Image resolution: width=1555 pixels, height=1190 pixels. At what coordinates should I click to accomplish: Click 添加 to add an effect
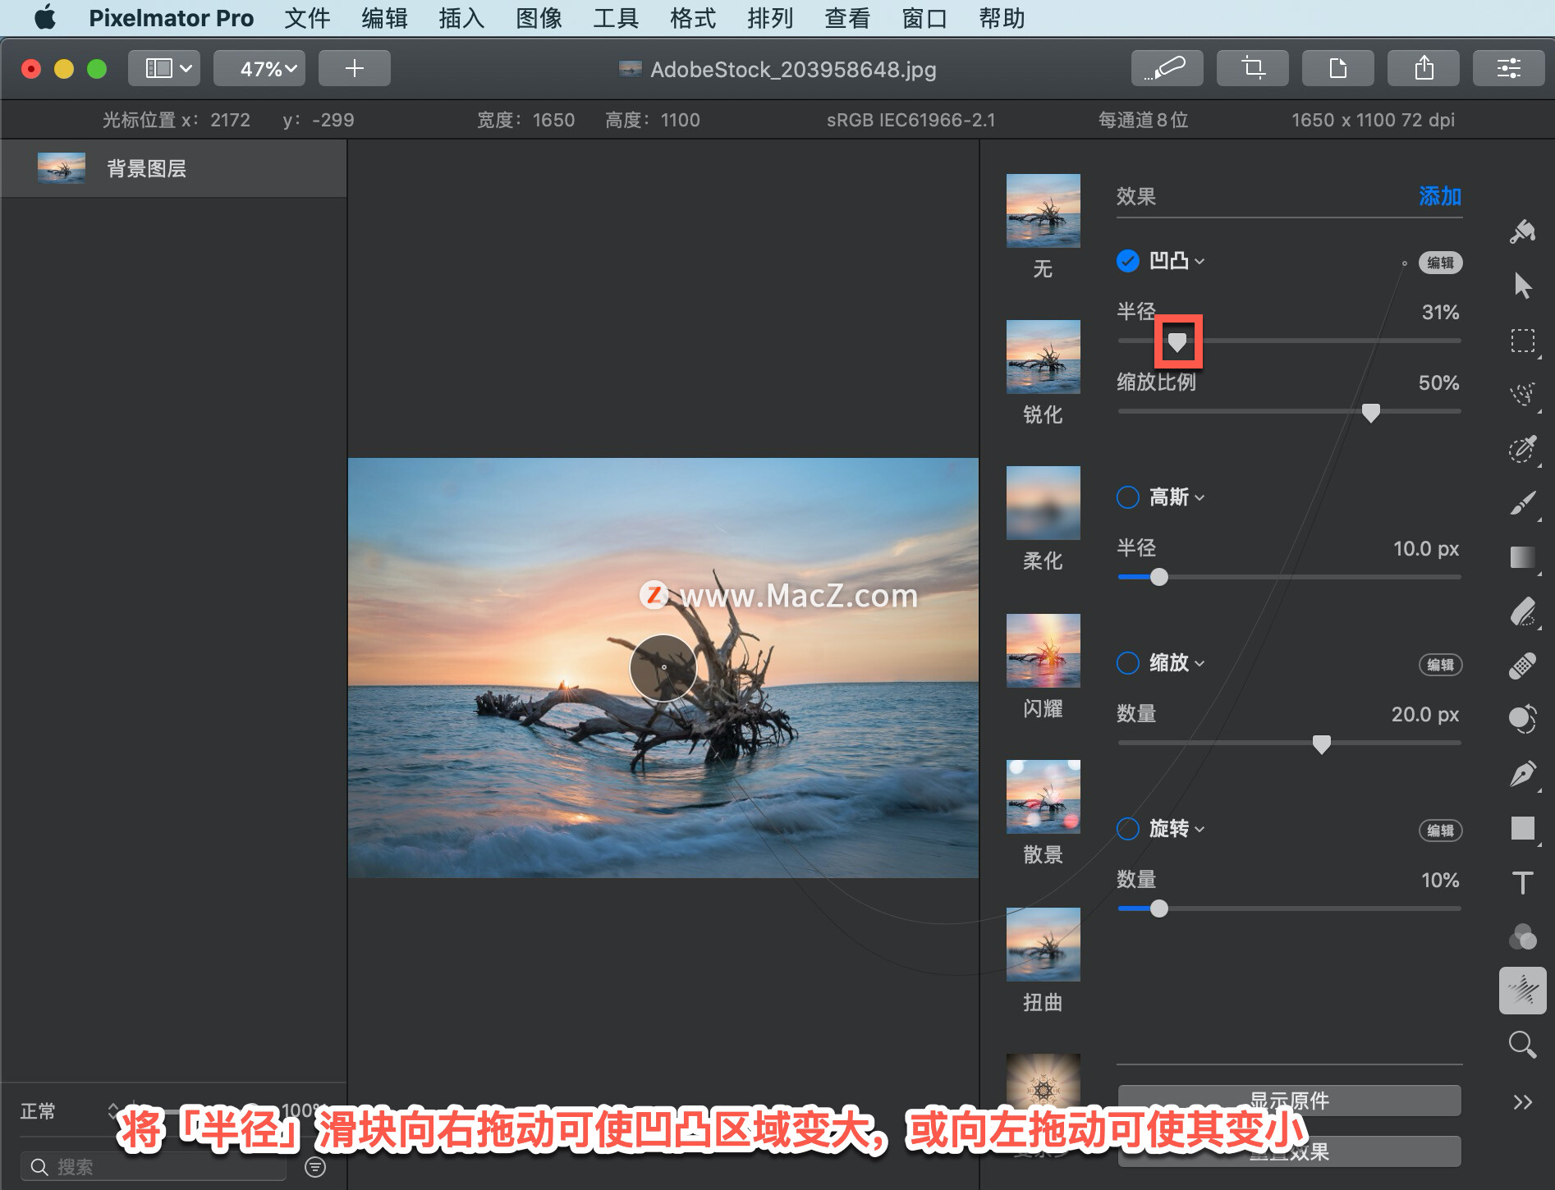(1440, 196)
